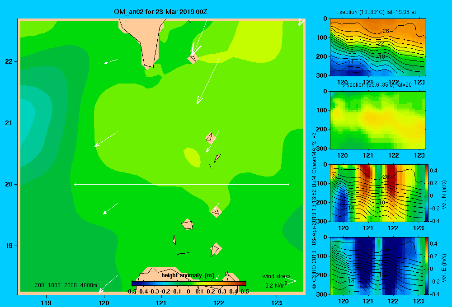This screenshot has height=307, width=452.
Task: Open the temperature section plot
Action: click(377, 47)
